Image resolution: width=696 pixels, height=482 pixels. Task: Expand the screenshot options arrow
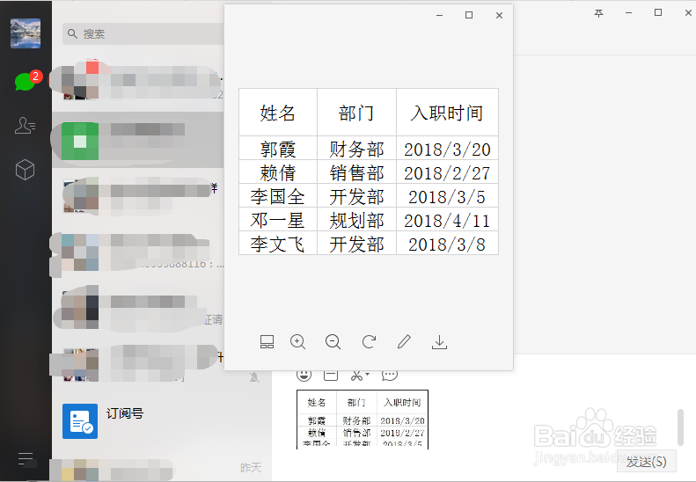click(x=368, y=375)
